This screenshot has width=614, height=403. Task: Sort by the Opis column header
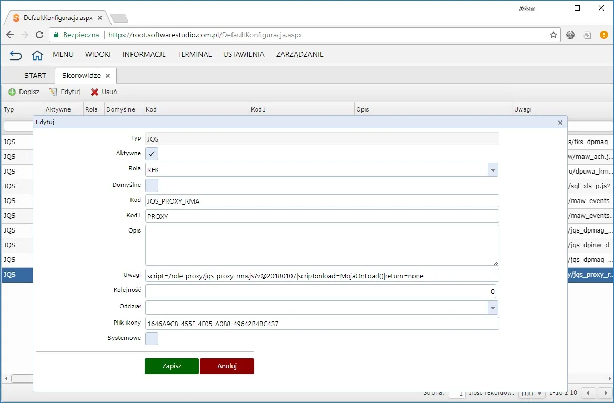[x=433, y=109]
